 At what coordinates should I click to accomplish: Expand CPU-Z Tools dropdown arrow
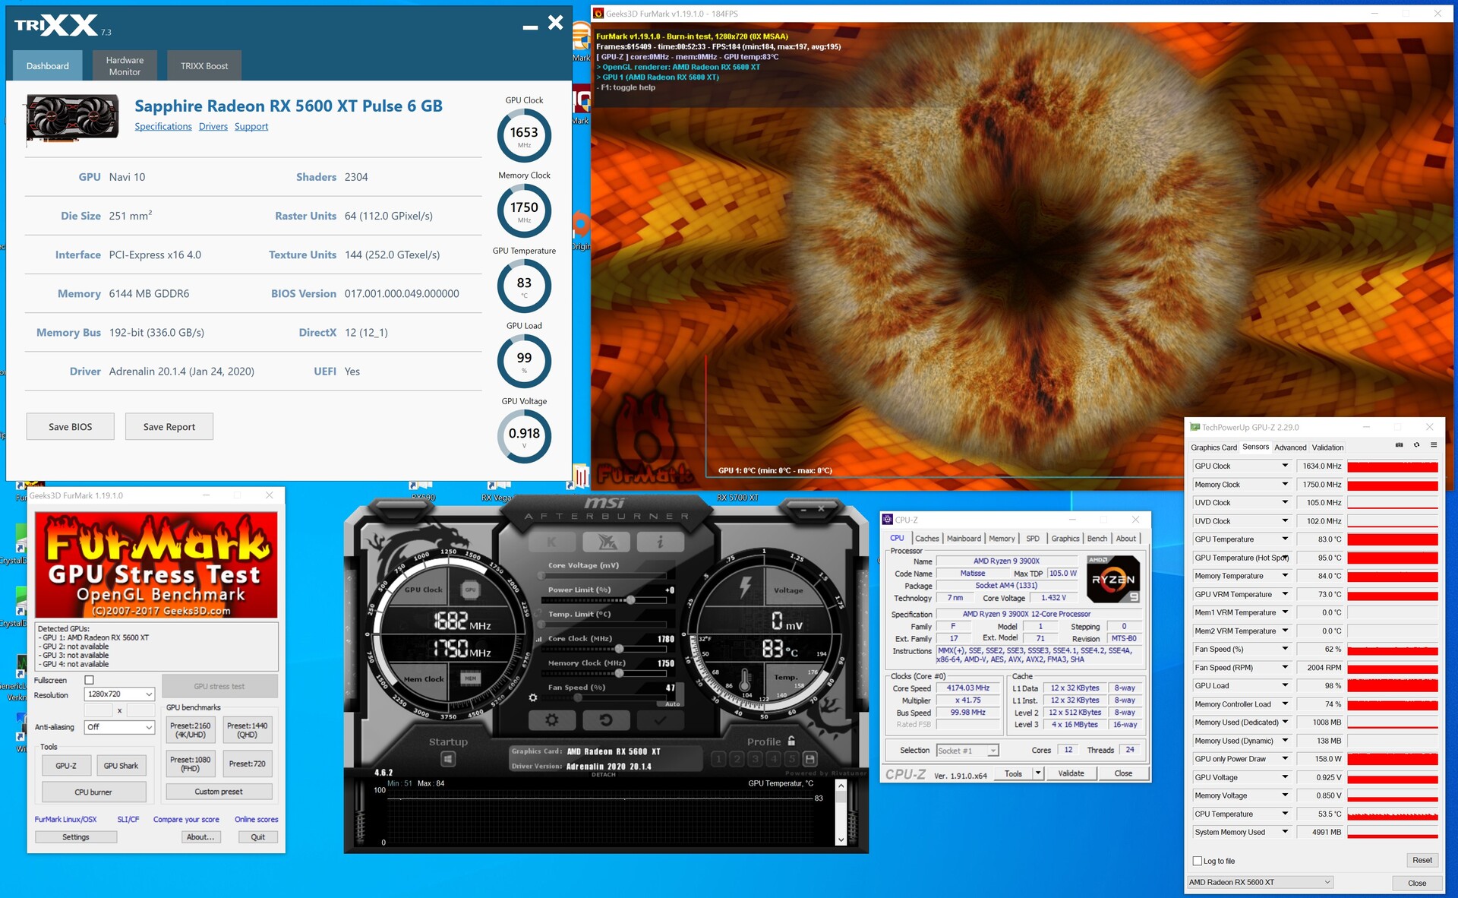coord(1038,773)
